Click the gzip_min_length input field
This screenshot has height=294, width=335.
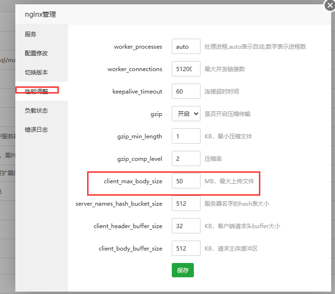[x=186, y=136]
